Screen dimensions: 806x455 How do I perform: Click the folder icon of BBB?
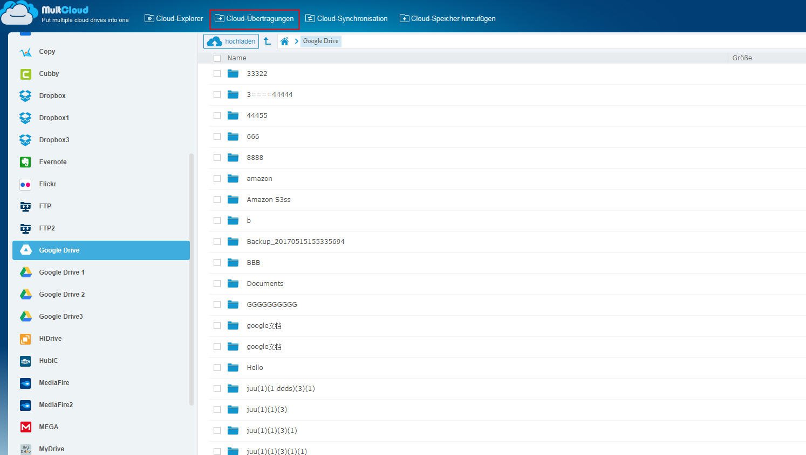pos(233,262)
